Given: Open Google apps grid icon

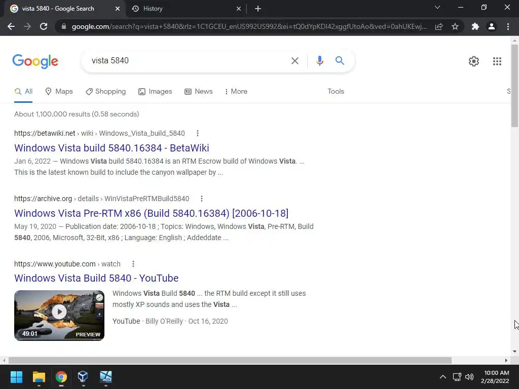Looking at the screenshot, I should tap(497, 61).
